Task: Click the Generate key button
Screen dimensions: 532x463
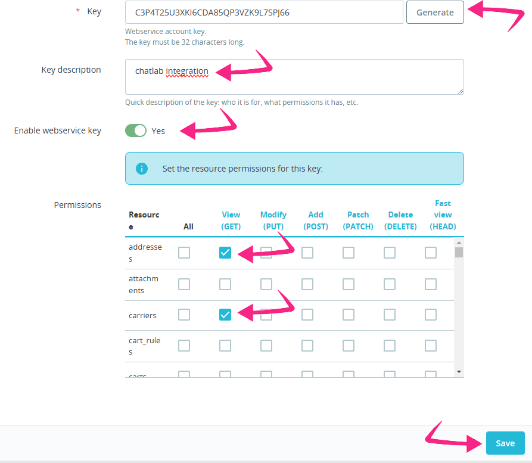Action: click(435, 13)
